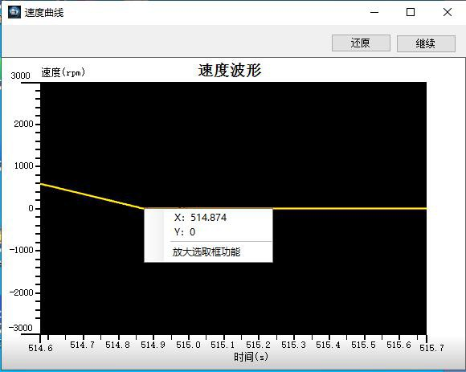Click the 速度(rpm) y-axis title
466x372 pixels.
tap(63, 72)
